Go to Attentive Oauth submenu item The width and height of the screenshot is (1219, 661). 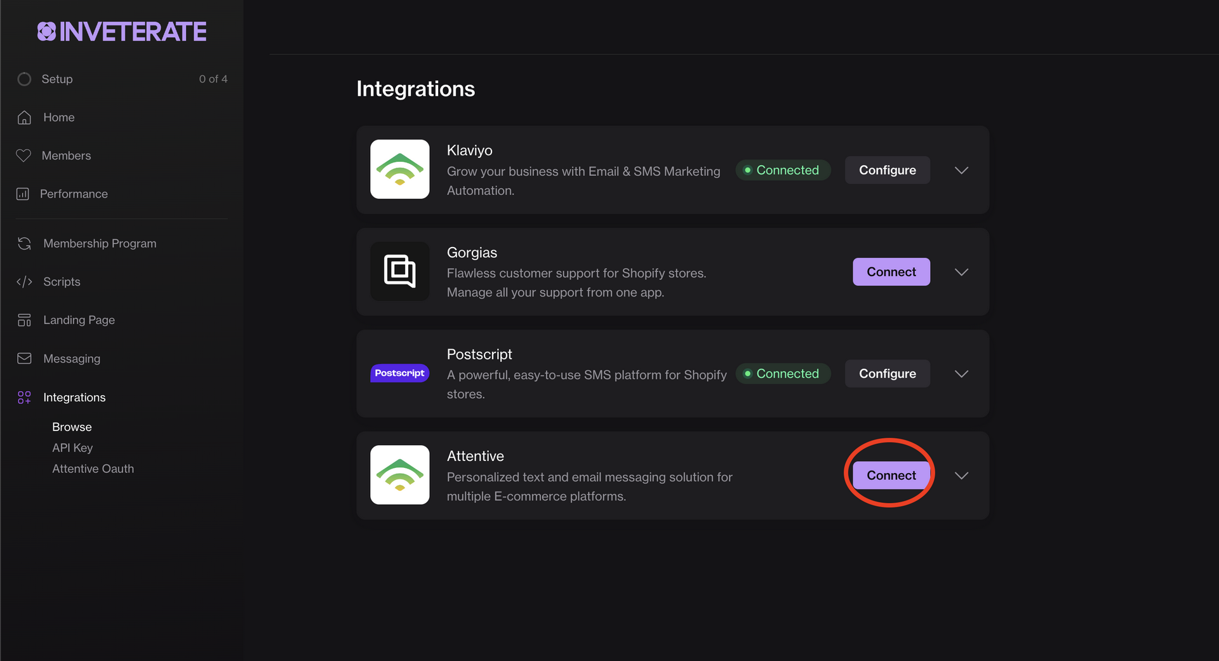tap(93, 469)
